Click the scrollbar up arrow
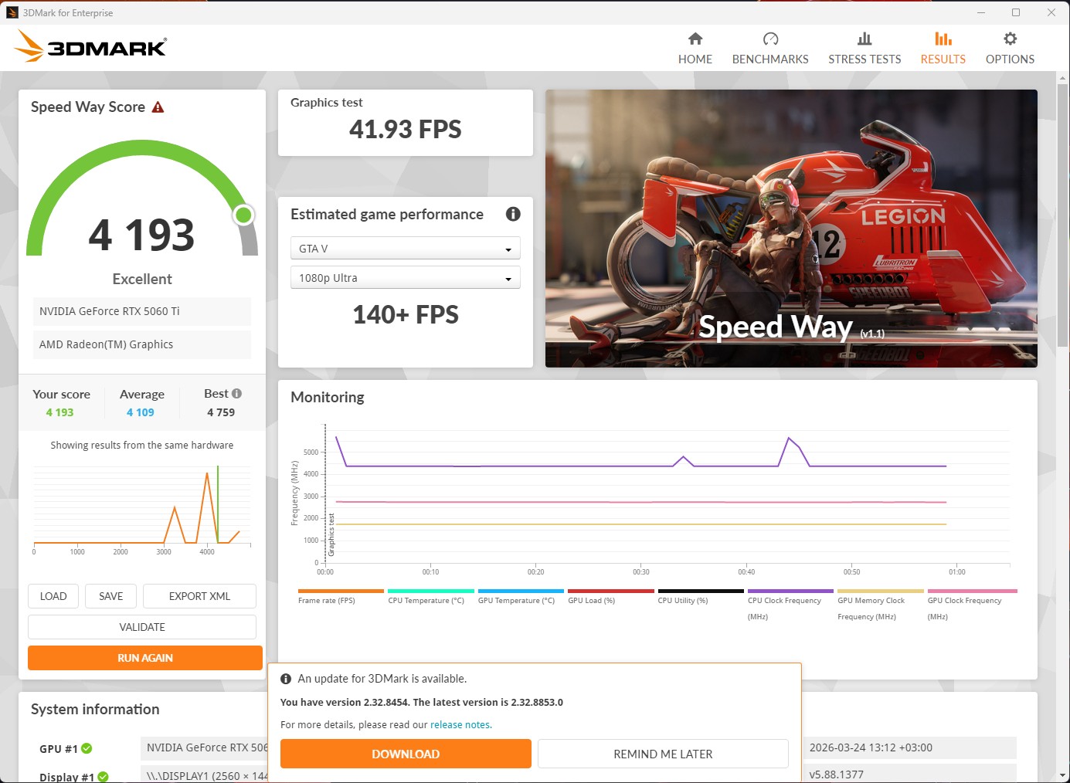 pos(1063,77)
